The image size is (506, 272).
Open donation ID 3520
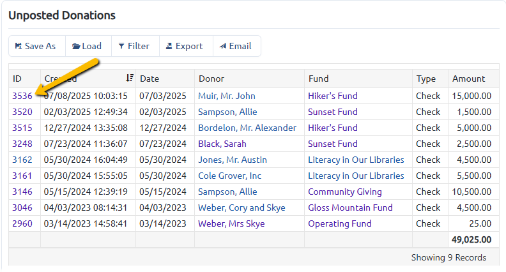pyautogui.click(x=22, y=112)
